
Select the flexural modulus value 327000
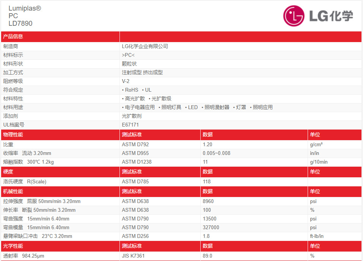[x=211, y=227]
